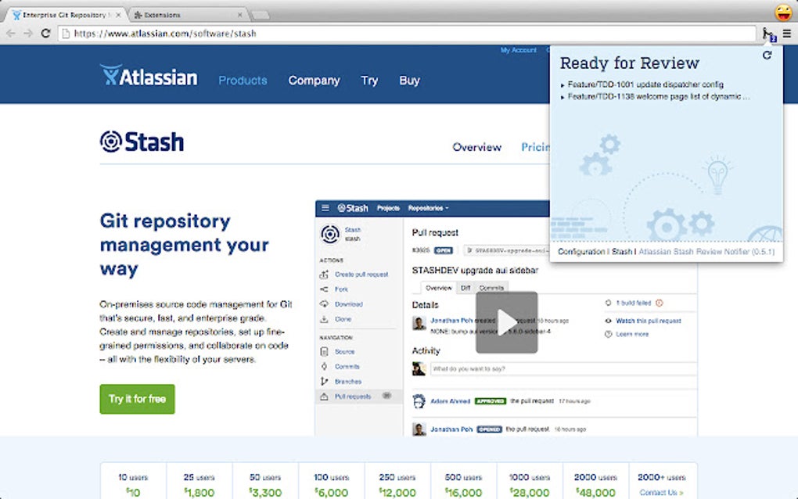Click the Clone icon in the sidebar
This screenshot has width=798, height=499.
(324, 319)
